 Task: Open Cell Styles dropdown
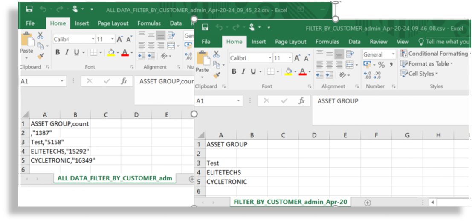point(419,74)
